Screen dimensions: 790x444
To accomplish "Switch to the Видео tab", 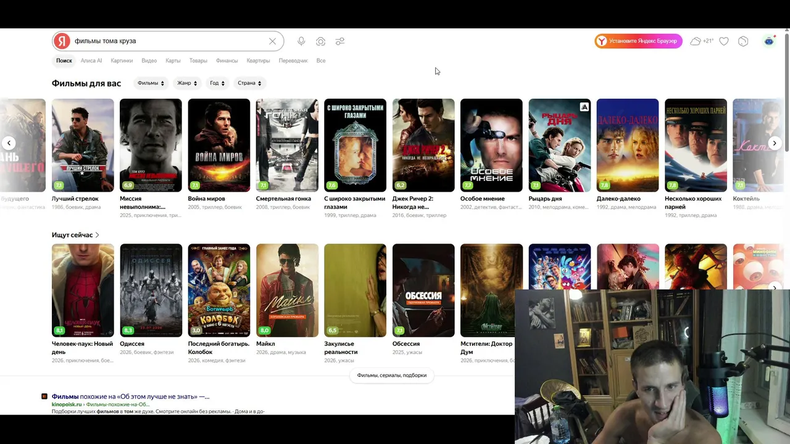I will point(149,60).
